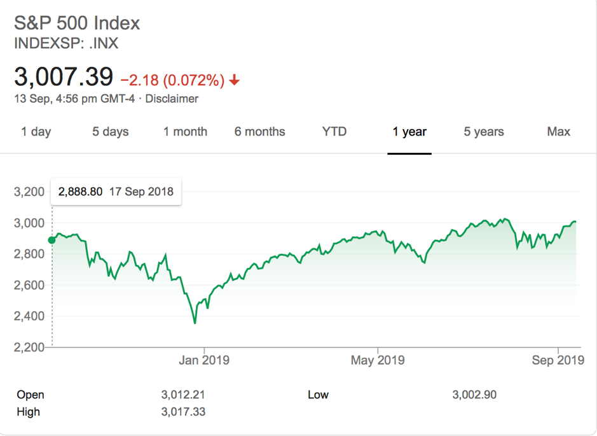This screenshot has width=597, height=436.
Task: Click the S&P 500 Index title
Action: click(x=77, y=24)
